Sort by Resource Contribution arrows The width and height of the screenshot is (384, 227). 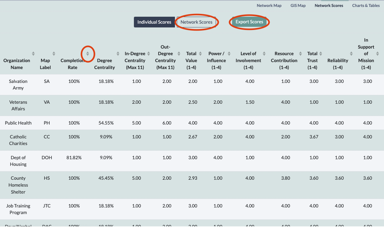pyautogui.click(x=300, y=54)
